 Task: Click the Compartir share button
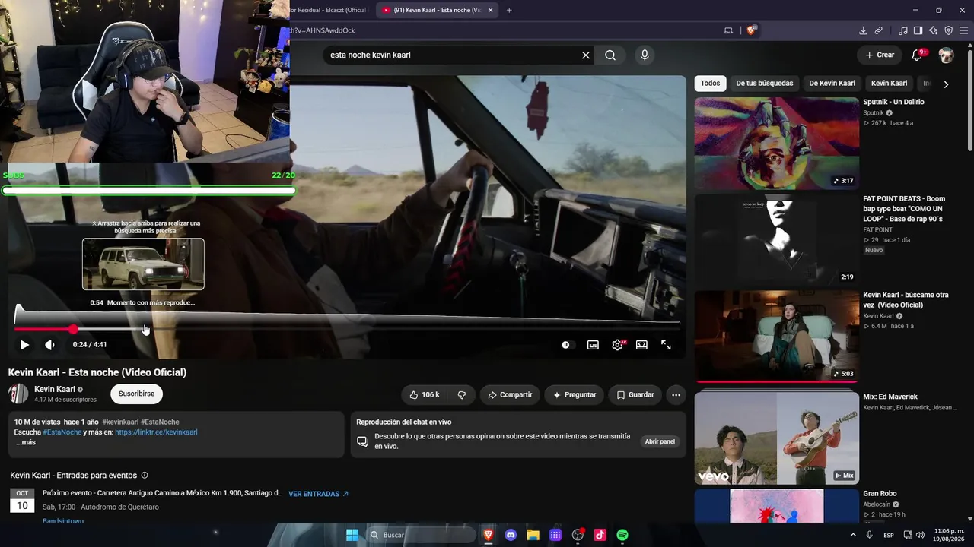[510, 395]
